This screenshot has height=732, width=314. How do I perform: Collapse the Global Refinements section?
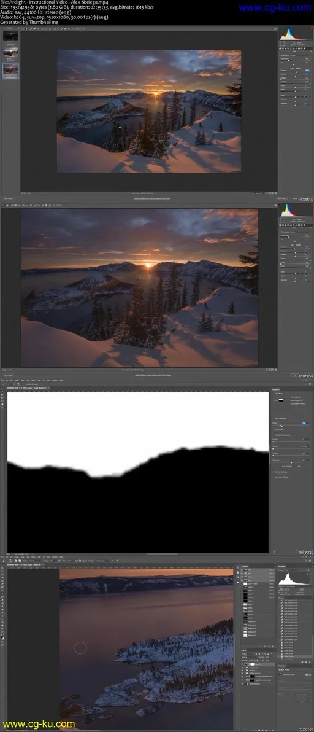[273, 435]
